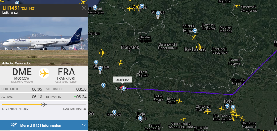Select the Vilnius airport marker
Viewport: 277px width, 131px height.
[158, 13]
